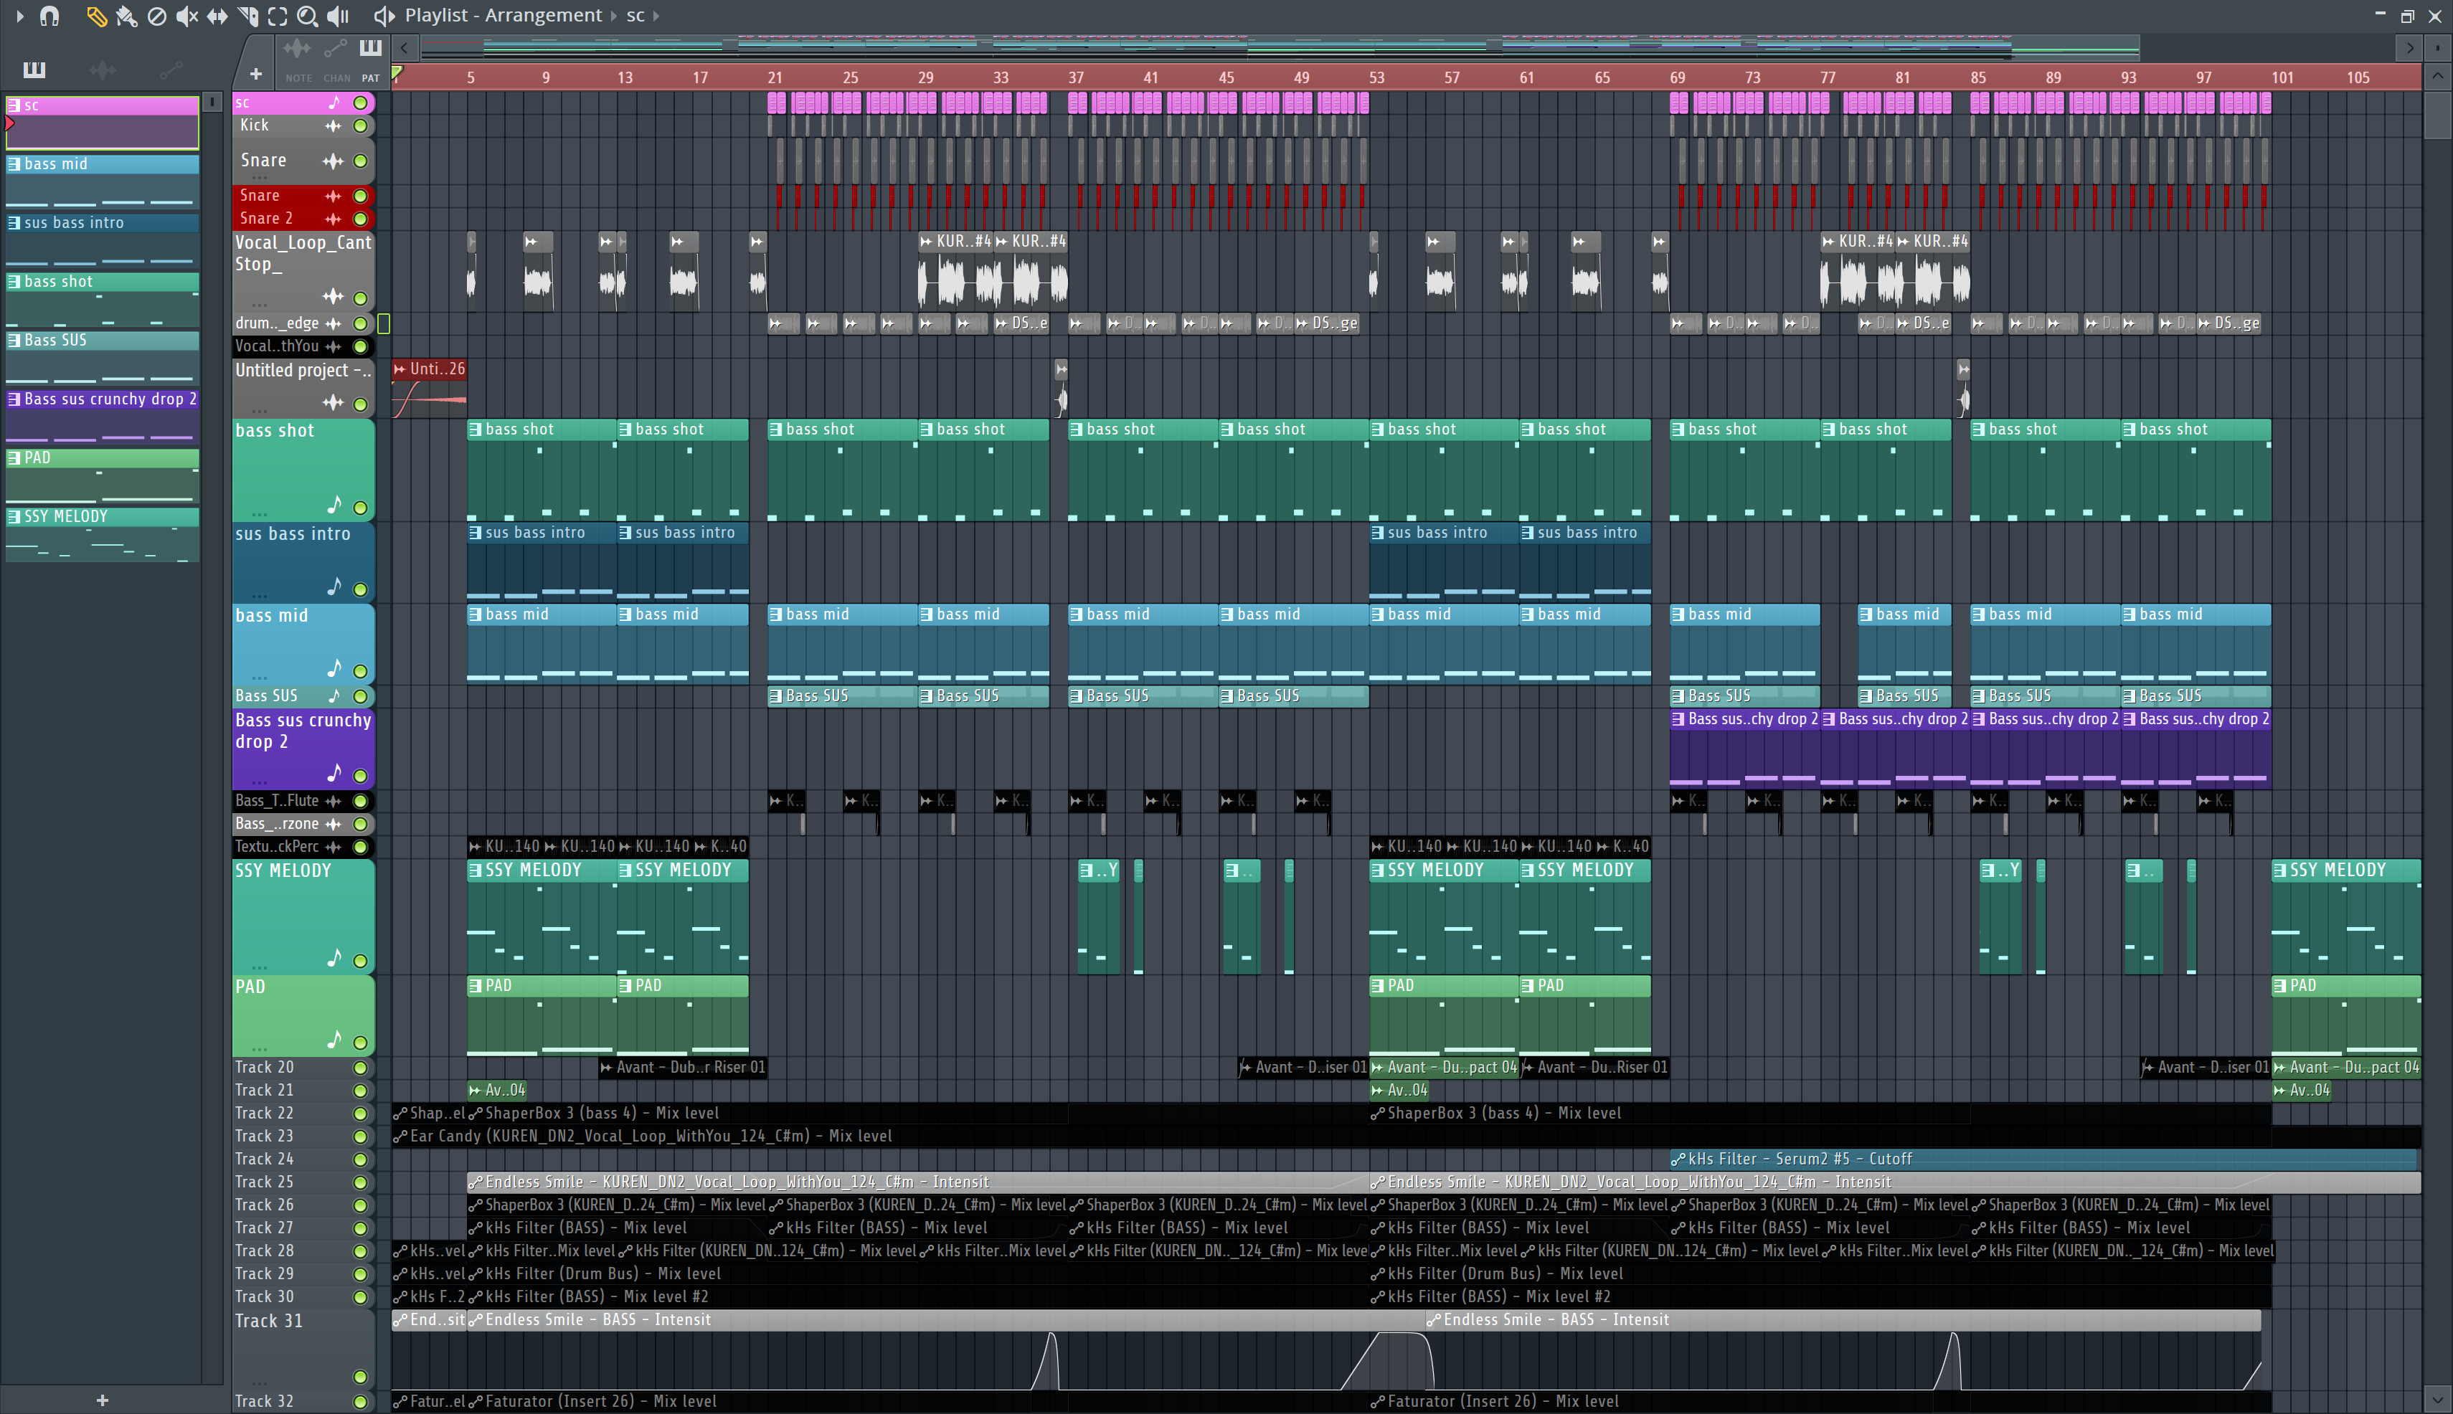Viewport: 2453px width, 1414px height.
Task: Select the Paint brush tool
Action: (x=126, y=16)
